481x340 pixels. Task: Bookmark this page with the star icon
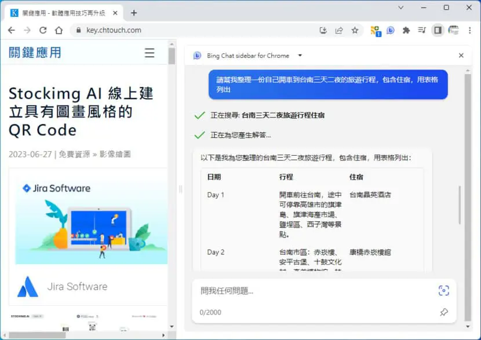pos(355,30)
